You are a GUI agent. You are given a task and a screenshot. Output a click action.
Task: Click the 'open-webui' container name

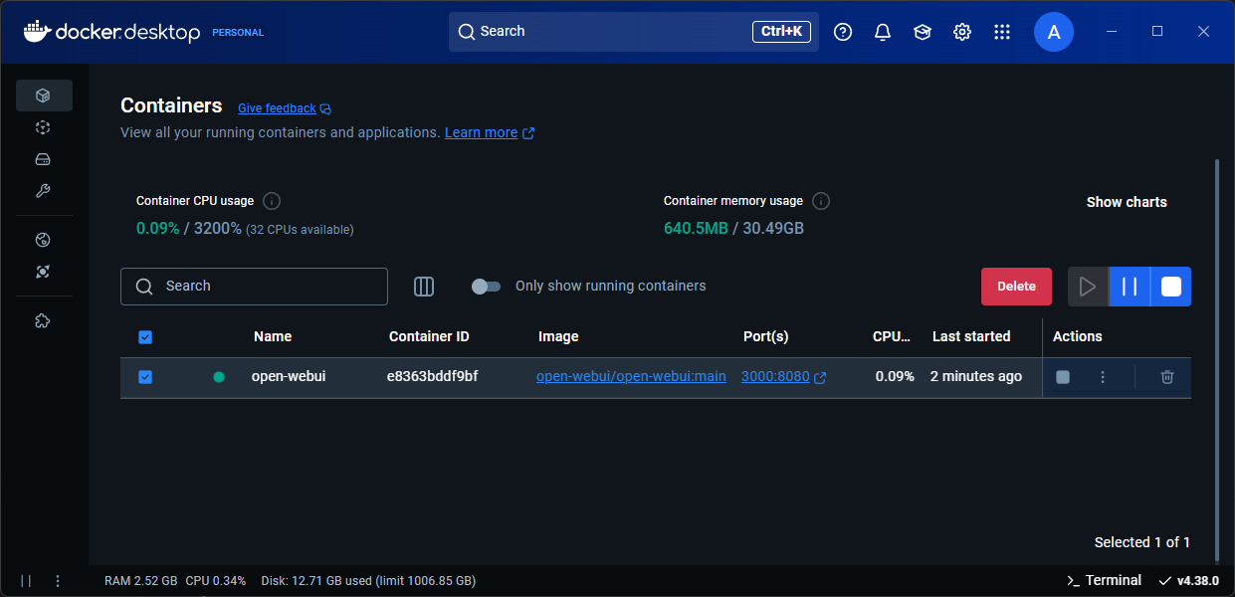click(x=289, y=376)
